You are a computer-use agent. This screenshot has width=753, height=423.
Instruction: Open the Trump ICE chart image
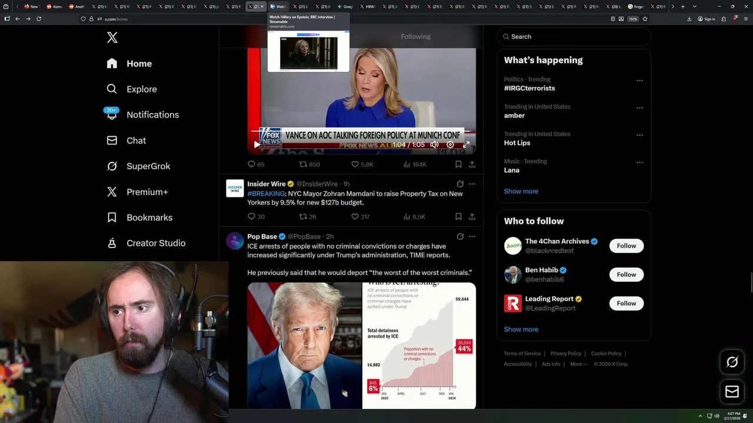point(419,345)
